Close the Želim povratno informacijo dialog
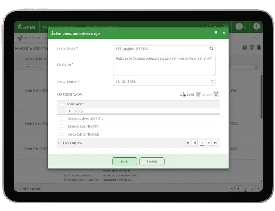The height and width of the screenshot is (211, 275). click(x=224, y=33)
